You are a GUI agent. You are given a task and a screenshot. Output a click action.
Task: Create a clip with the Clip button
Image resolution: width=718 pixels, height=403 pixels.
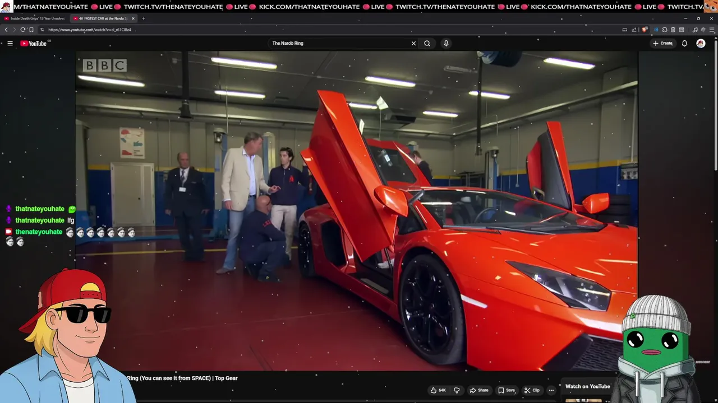click(x=532, y=390)
